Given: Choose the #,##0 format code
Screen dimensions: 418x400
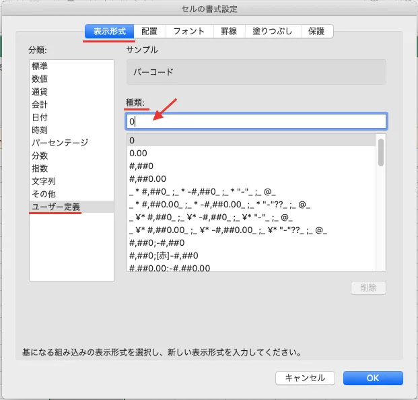Looking at the screenshot, I should point(251,166).
